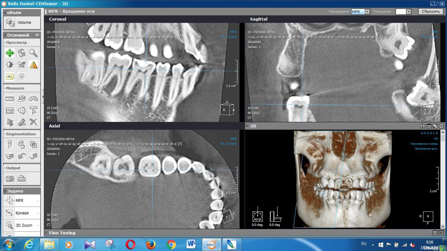This screenshot has width=447, height=251.
Task: Click the abc text annotation tool
Action: point(10,76)
